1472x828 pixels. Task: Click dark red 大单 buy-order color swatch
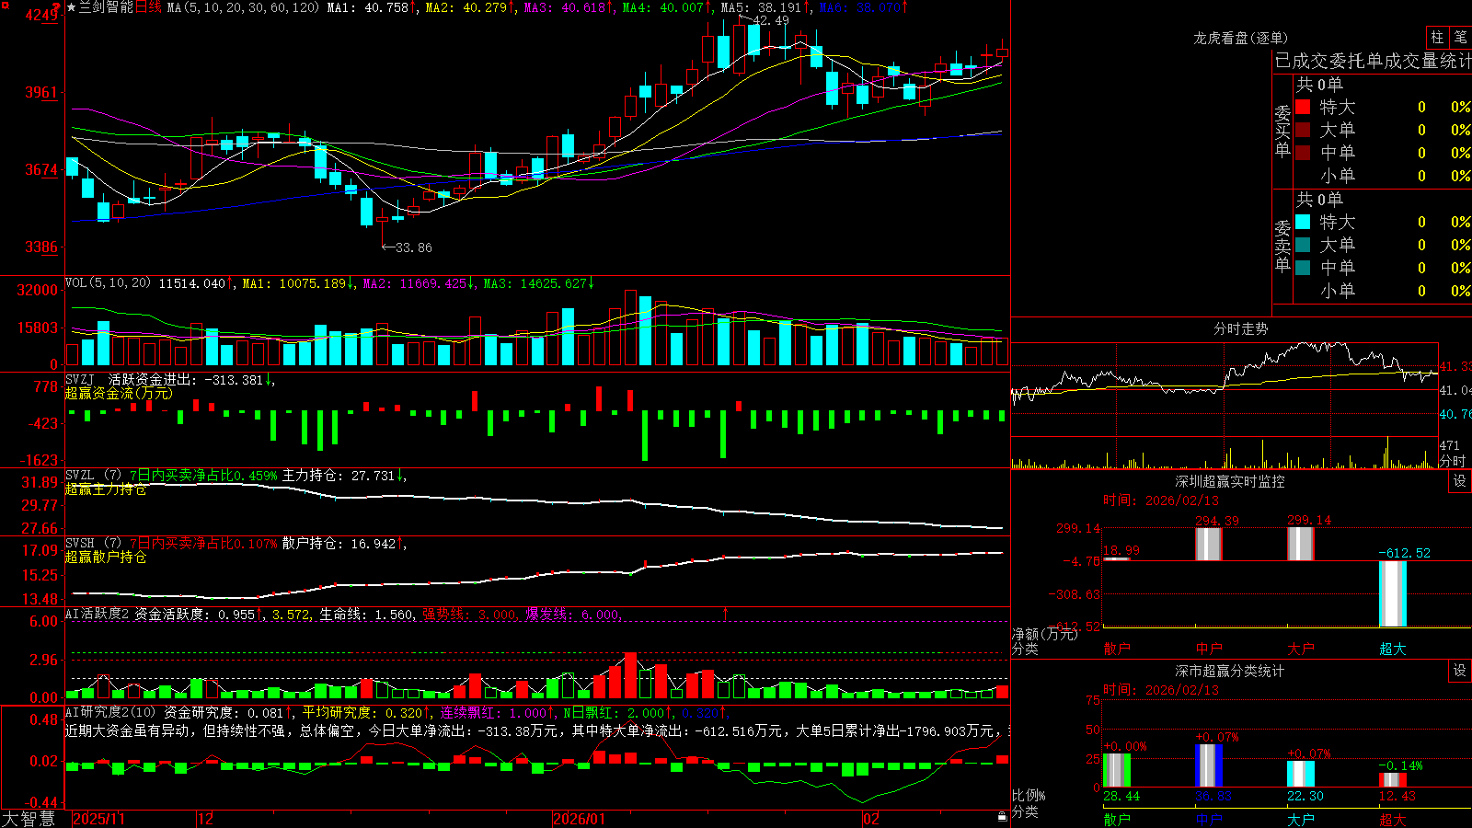pyautogui.click(x=1303, y=130)
